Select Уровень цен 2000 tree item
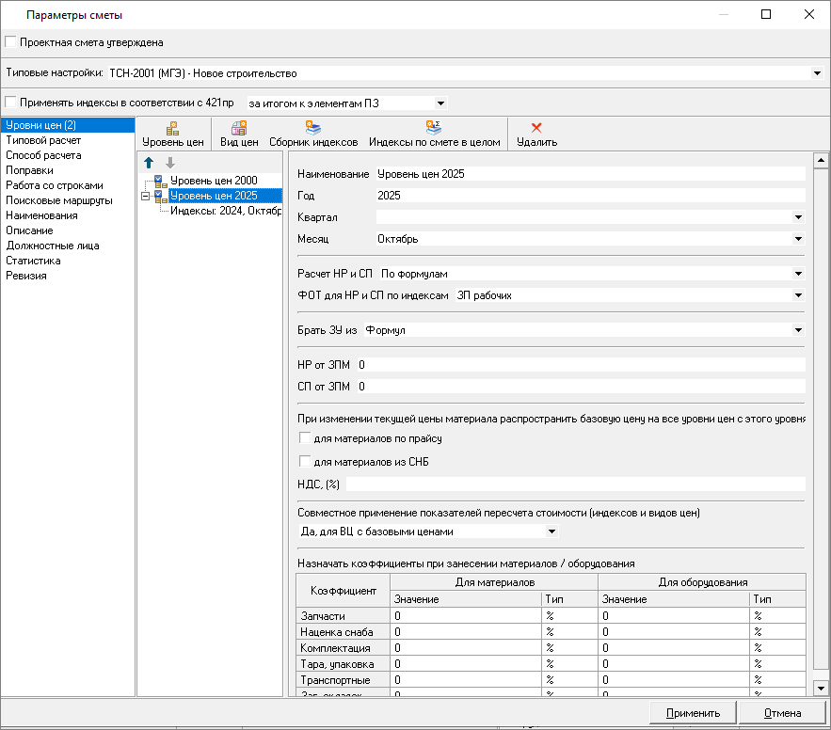Viewport: 831px width, 730px height. (x=214, y=181)
